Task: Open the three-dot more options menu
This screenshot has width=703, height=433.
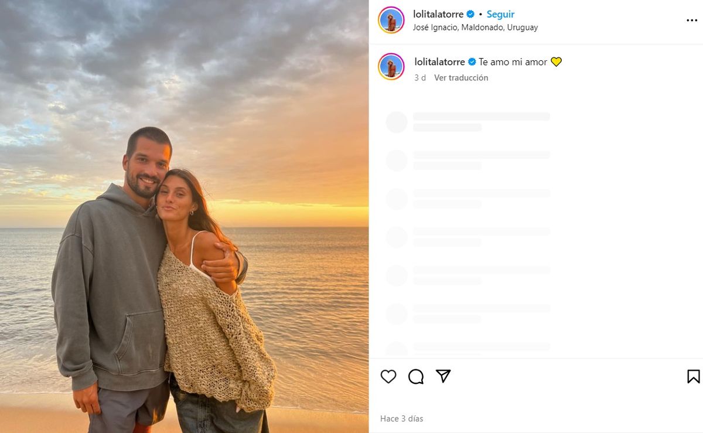Action: click(x=692, y=21)
